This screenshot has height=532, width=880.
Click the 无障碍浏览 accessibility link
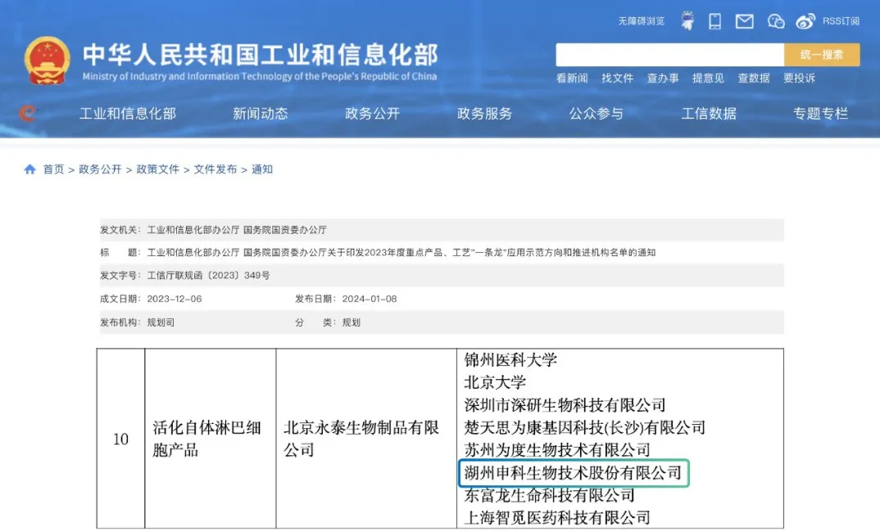(x=641, y=21)
